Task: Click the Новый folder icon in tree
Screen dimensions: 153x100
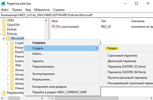Action: (x=12, y=88)
